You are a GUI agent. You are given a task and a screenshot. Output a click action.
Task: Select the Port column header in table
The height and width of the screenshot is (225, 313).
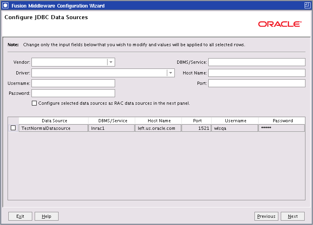click(x=196, y=121)
